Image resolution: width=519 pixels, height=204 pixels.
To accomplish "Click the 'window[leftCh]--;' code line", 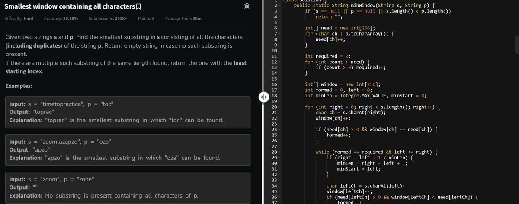I will click(349, 191).
